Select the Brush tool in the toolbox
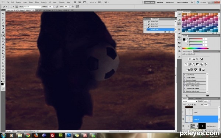 point(3,35)
